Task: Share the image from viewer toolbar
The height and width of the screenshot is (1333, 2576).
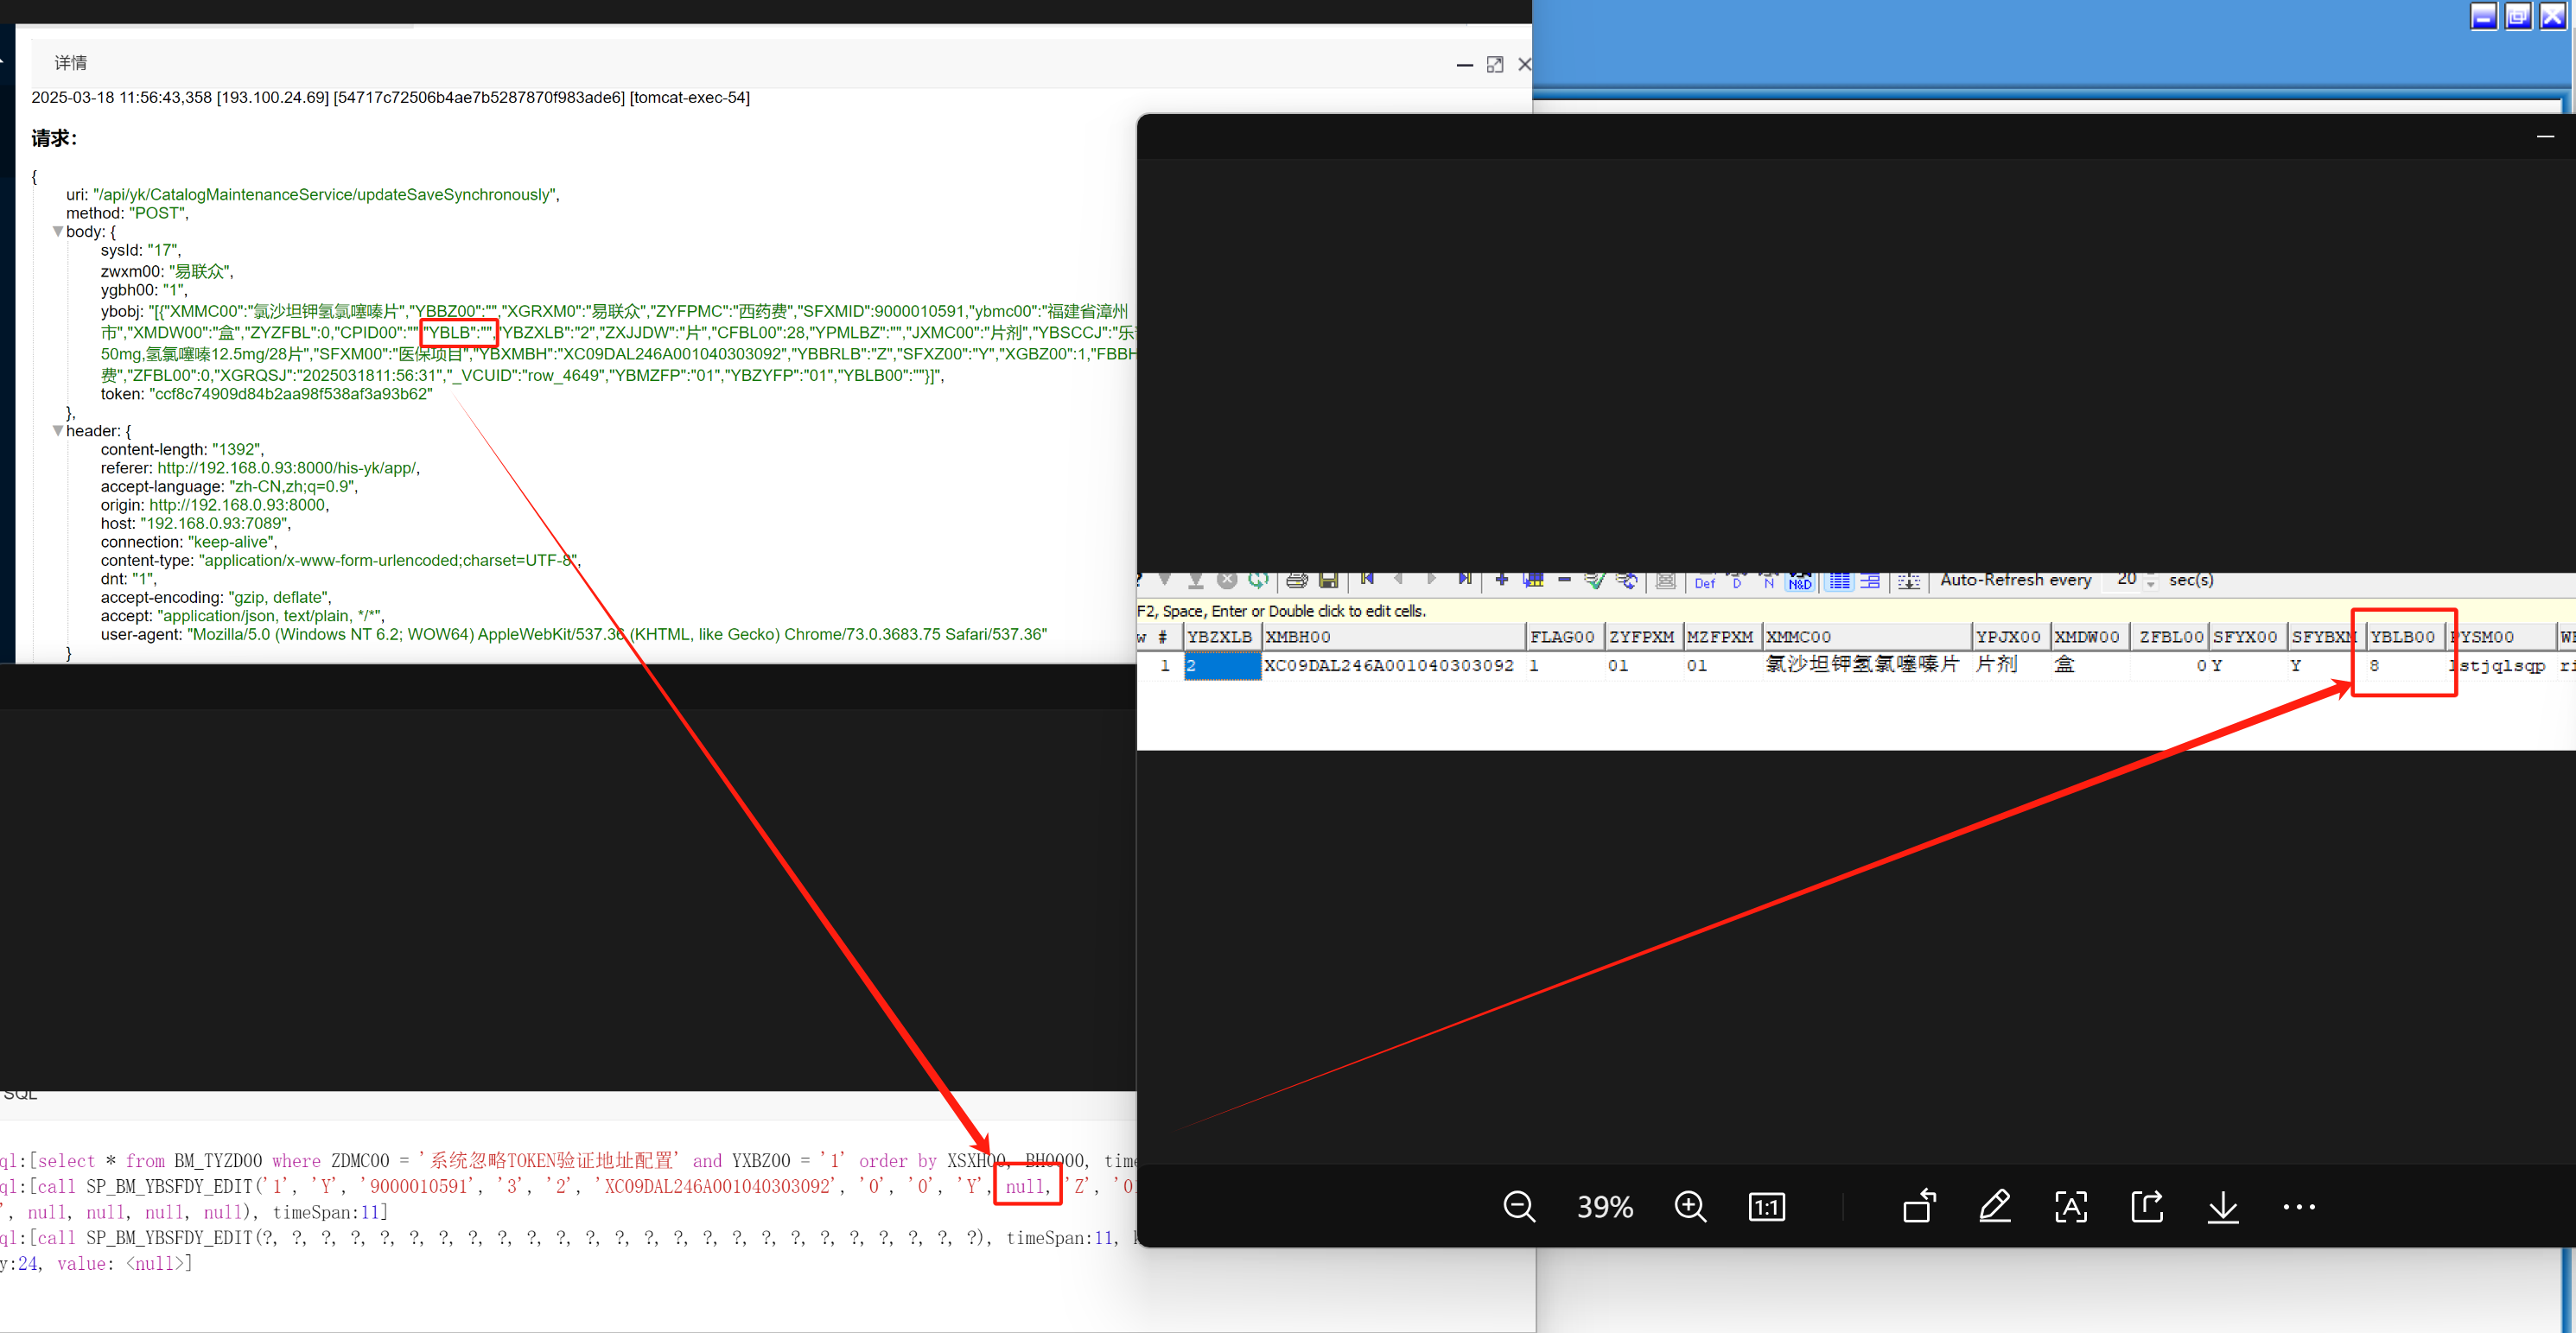Action: 2147,1207
